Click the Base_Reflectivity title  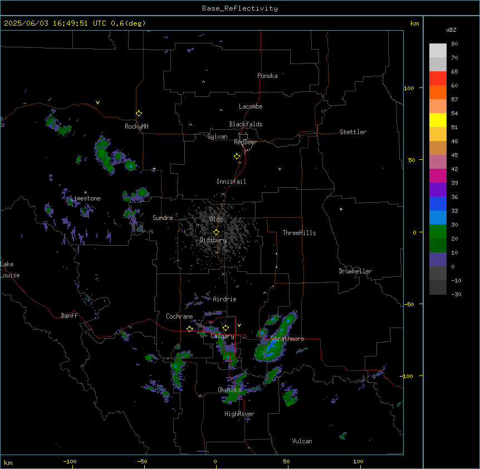pos(240,8)
